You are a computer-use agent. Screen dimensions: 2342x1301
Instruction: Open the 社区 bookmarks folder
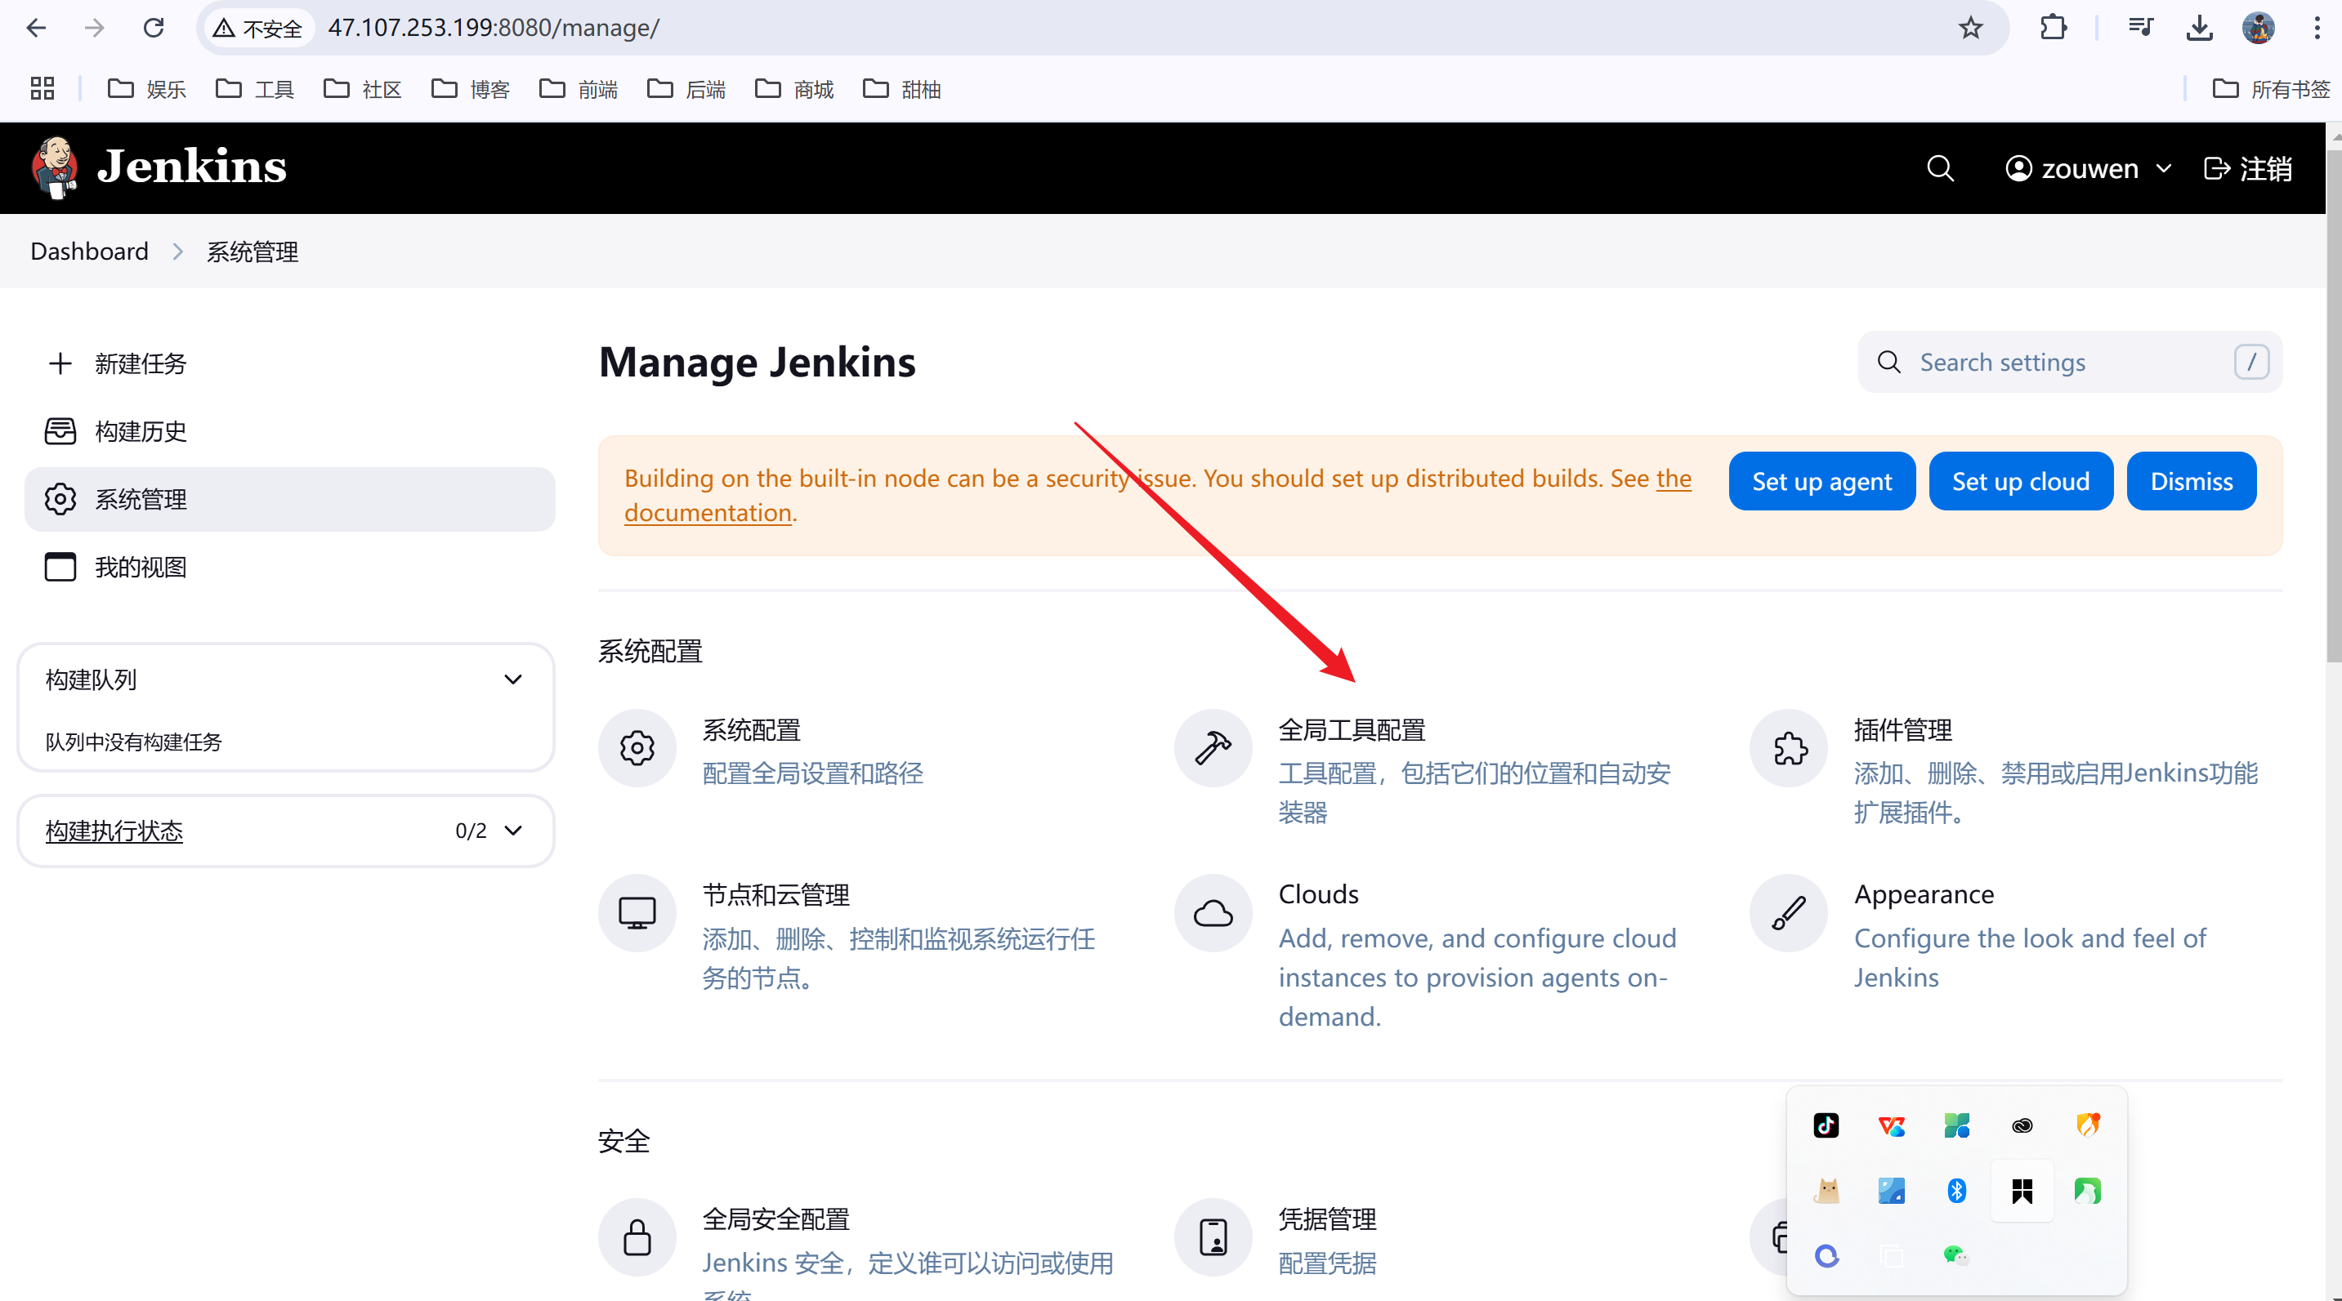362,89
